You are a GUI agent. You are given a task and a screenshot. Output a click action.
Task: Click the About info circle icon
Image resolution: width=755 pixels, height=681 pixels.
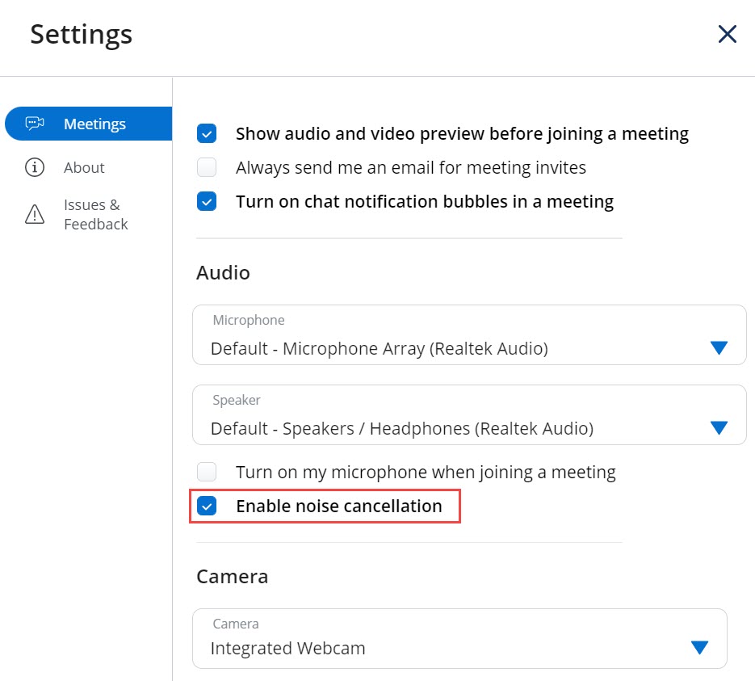click(35, 167)
